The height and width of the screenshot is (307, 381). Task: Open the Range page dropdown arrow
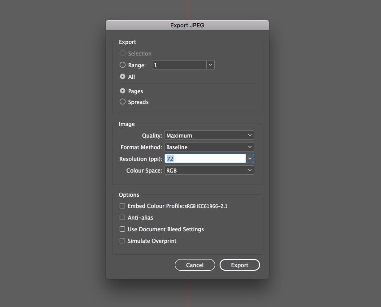point(210,65)
